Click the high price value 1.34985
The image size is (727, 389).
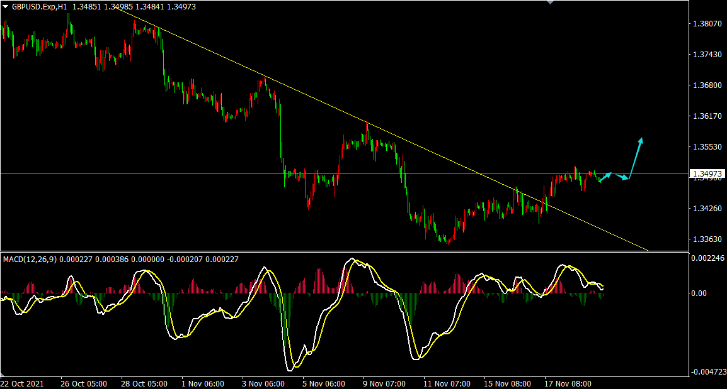coord(118,7)
